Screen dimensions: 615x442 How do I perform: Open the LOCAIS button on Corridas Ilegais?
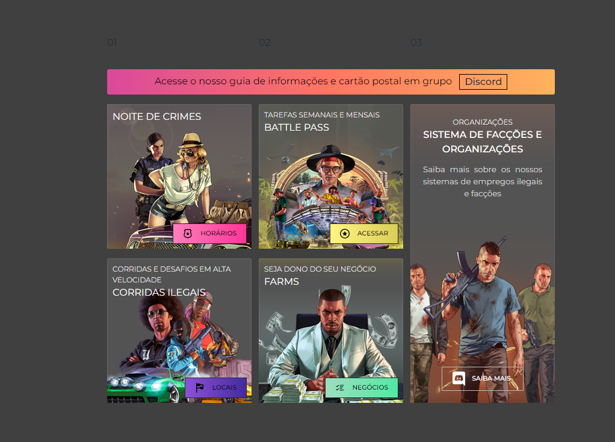[215, 387]
